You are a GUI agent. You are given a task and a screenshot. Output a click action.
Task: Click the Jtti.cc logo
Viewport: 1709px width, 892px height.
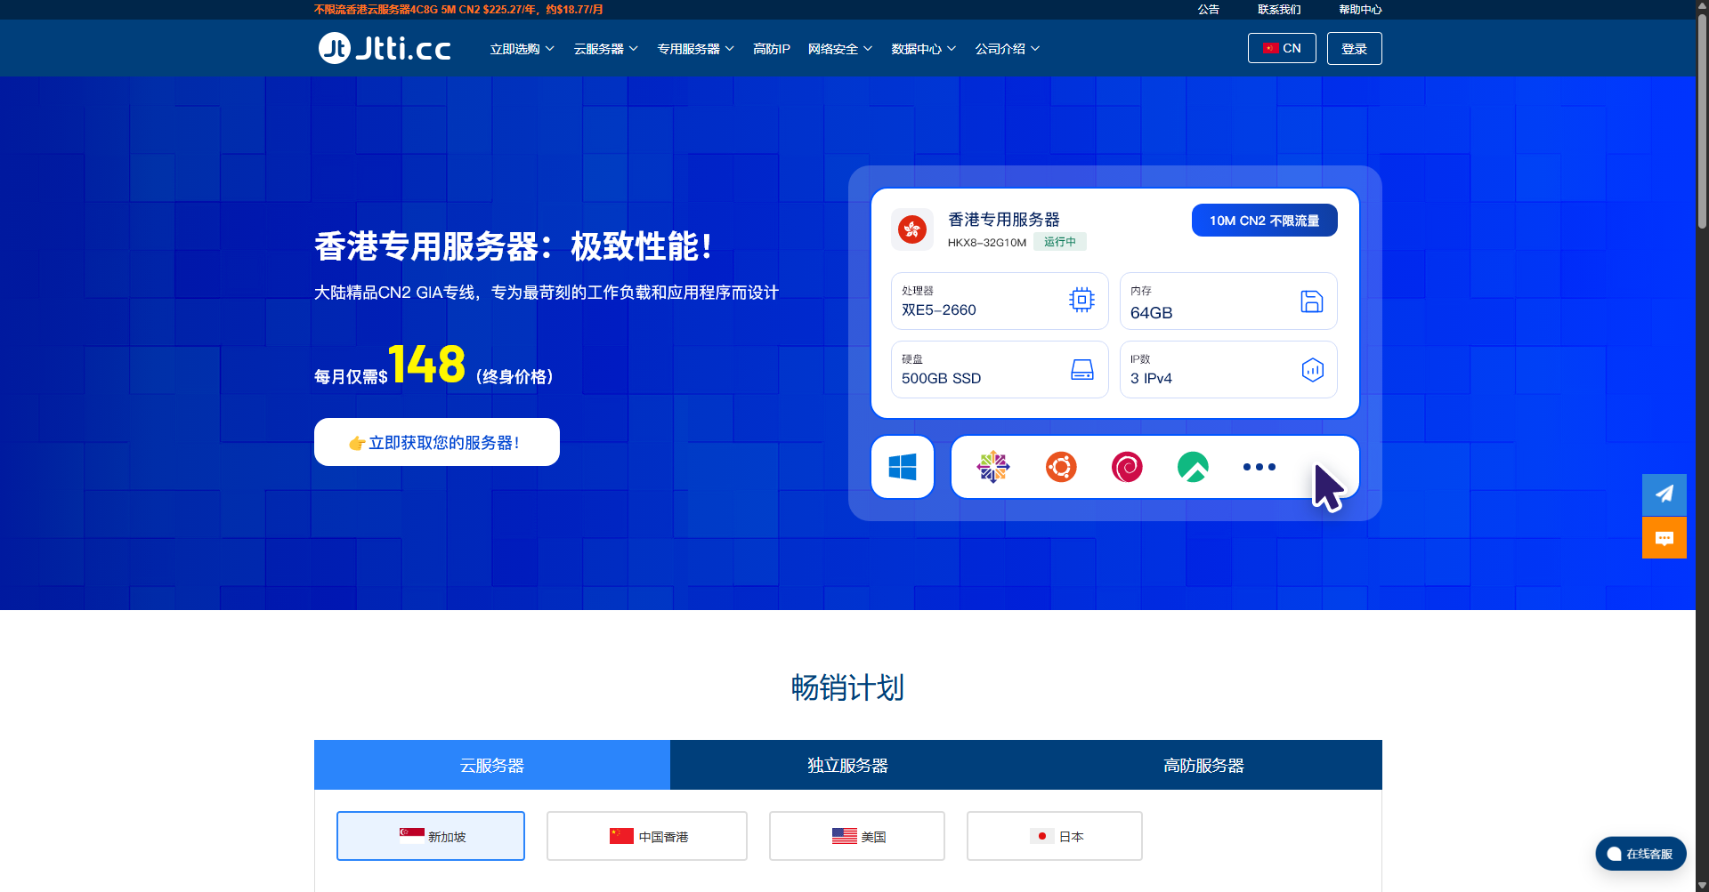click(x=385, y=48)
